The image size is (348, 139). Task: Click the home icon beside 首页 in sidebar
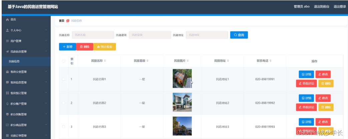(x=7, y=20)
